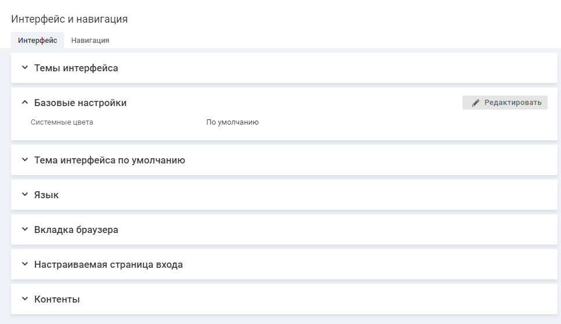Expand the Контенты section chevron

pyautogui.click(x=24, y=299)
